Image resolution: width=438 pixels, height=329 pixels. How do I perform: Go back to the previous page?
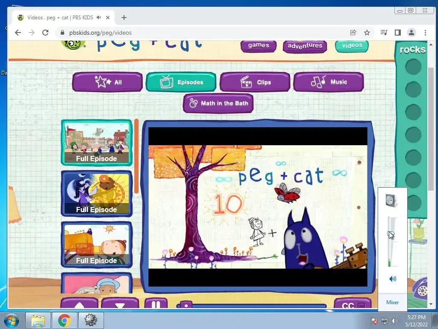tap(18, 33)
